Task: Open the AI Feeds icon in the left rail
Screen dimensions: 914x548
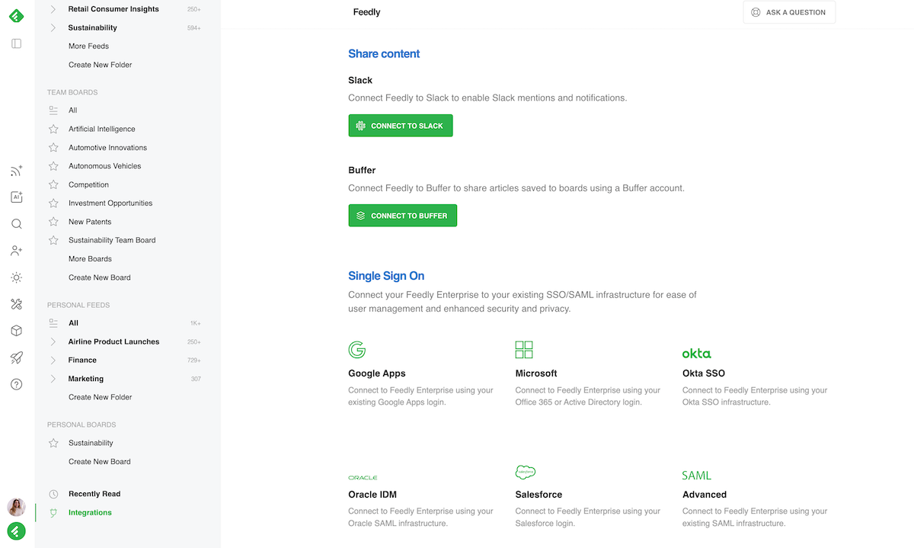Action: click(x=16, y=197)
